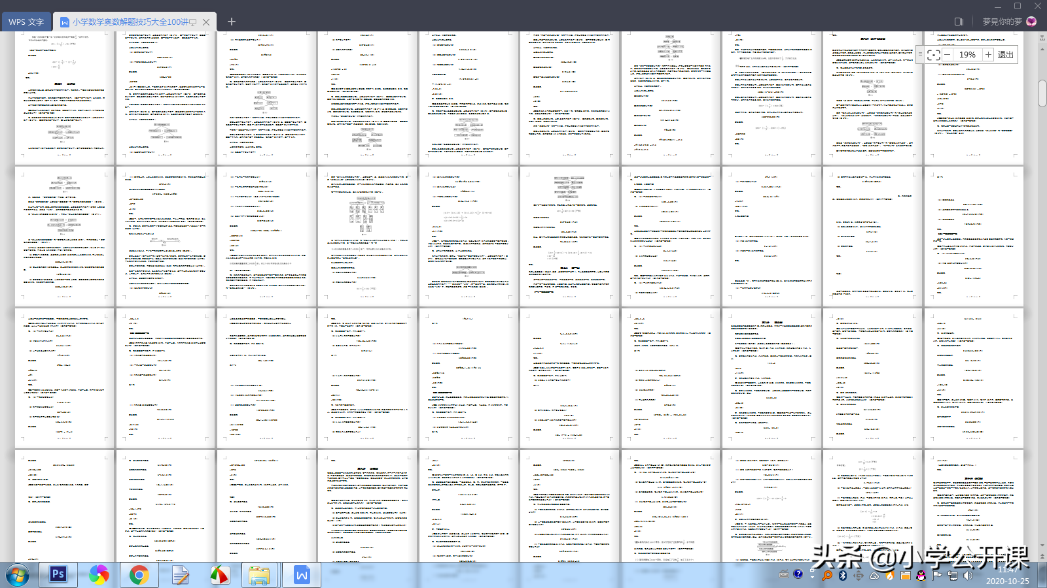The image size is (1047, 588).
Task: Open the Action Center flag icon
Action: coord(937,576)
